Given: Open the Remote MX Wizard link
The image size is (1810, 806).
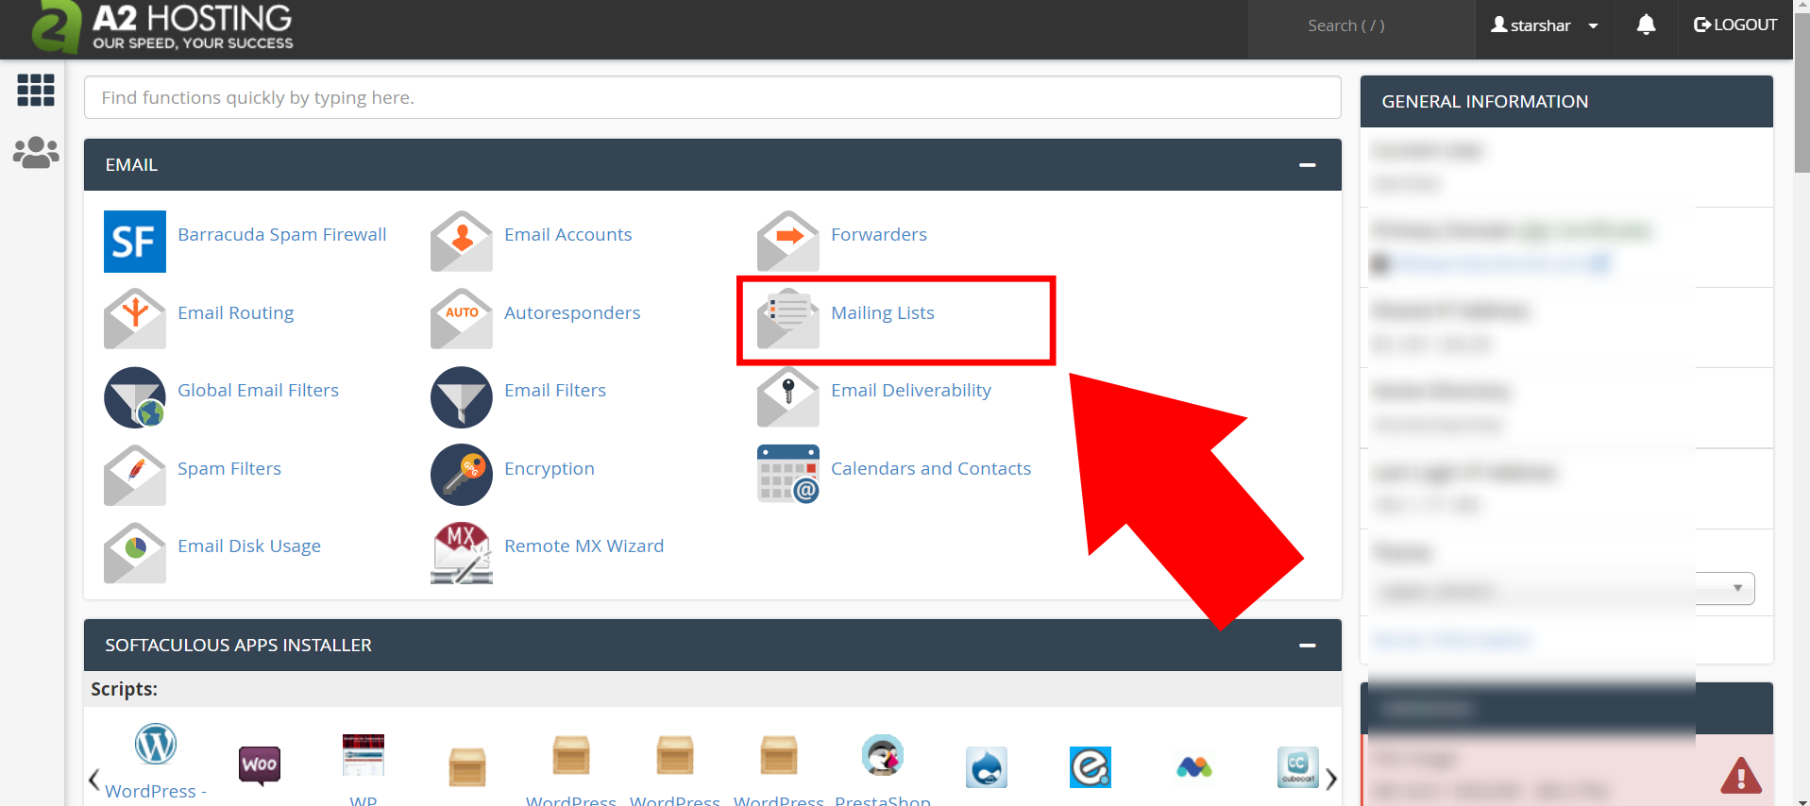Looking at the screenshot, I should (584, 546).
